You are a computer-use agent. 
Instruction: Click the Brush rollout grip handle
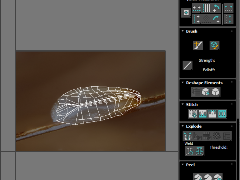point(232,31)
